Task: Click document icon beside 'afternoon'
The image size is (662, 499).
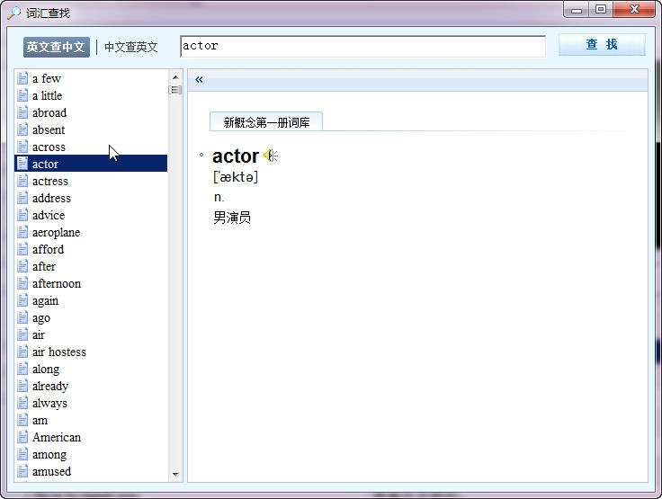Action: click(x=22, y=283)
